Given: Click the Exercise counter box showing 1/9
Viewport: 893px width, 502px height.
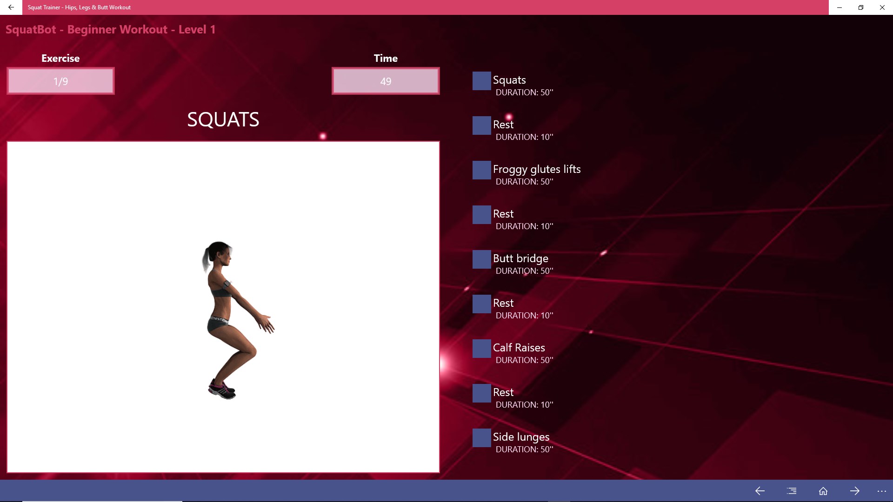Looking at the screenshot, I should click(60, 81).
